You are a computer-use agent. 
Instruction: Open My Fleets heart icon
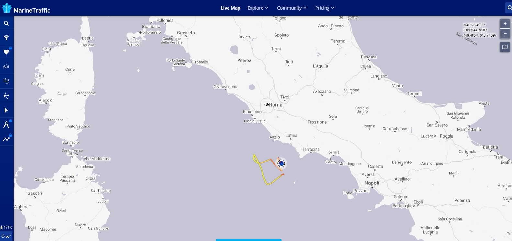click(6, 52)
